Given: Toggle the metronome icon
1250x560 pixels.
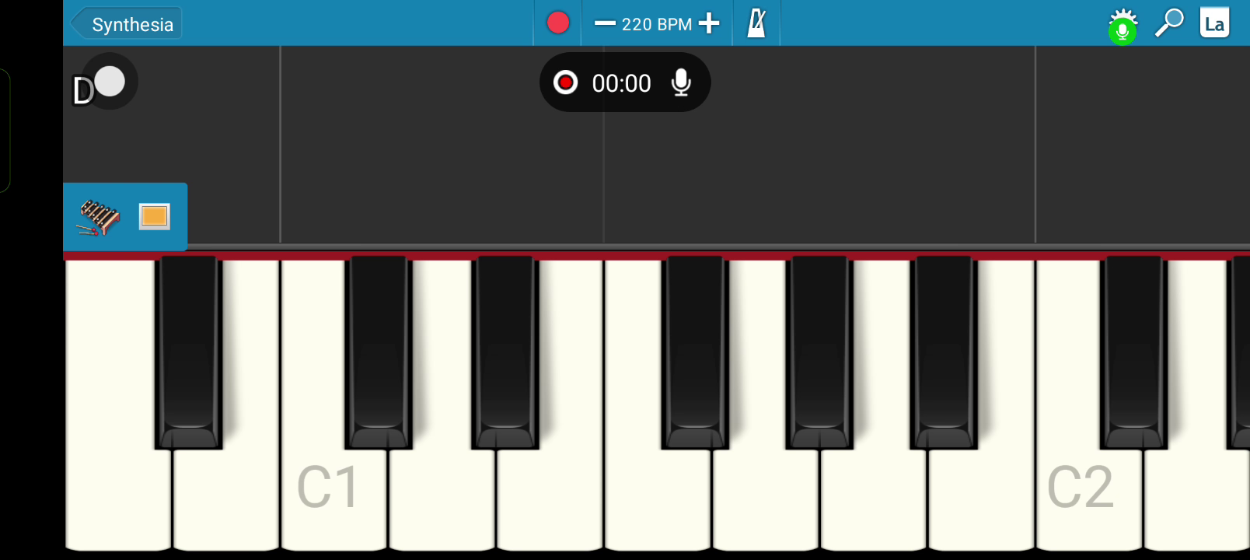Looking at the screenshot, I should pyautogui.click(x=756, y=23).
